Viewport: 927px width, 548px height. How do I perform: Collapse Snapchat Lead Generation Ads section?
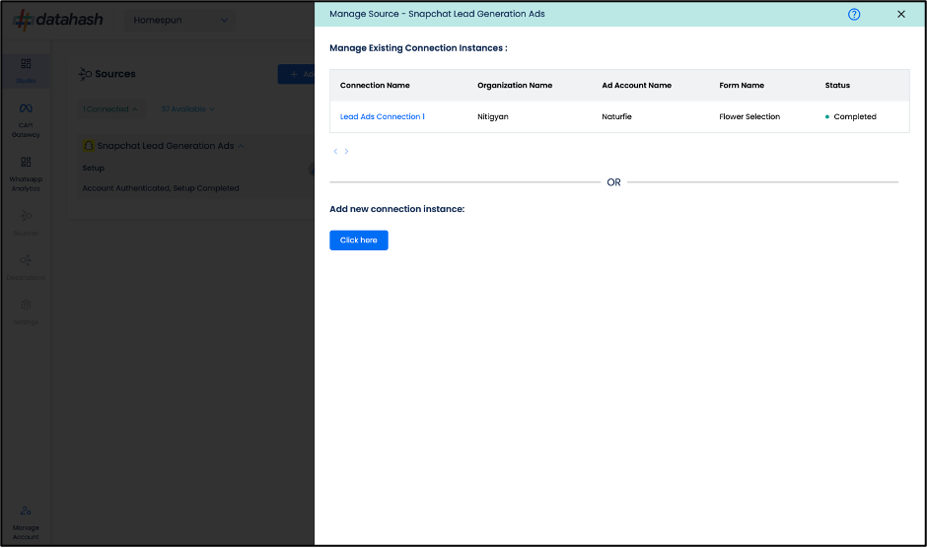tap(242, 146)
